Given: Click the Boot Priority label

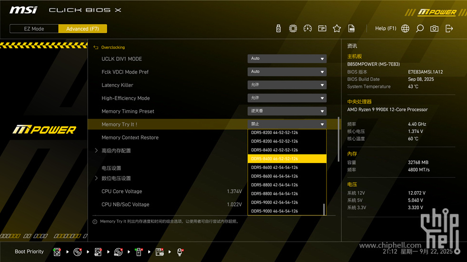Looking at the screenshot, I should [x=29, y=252].
